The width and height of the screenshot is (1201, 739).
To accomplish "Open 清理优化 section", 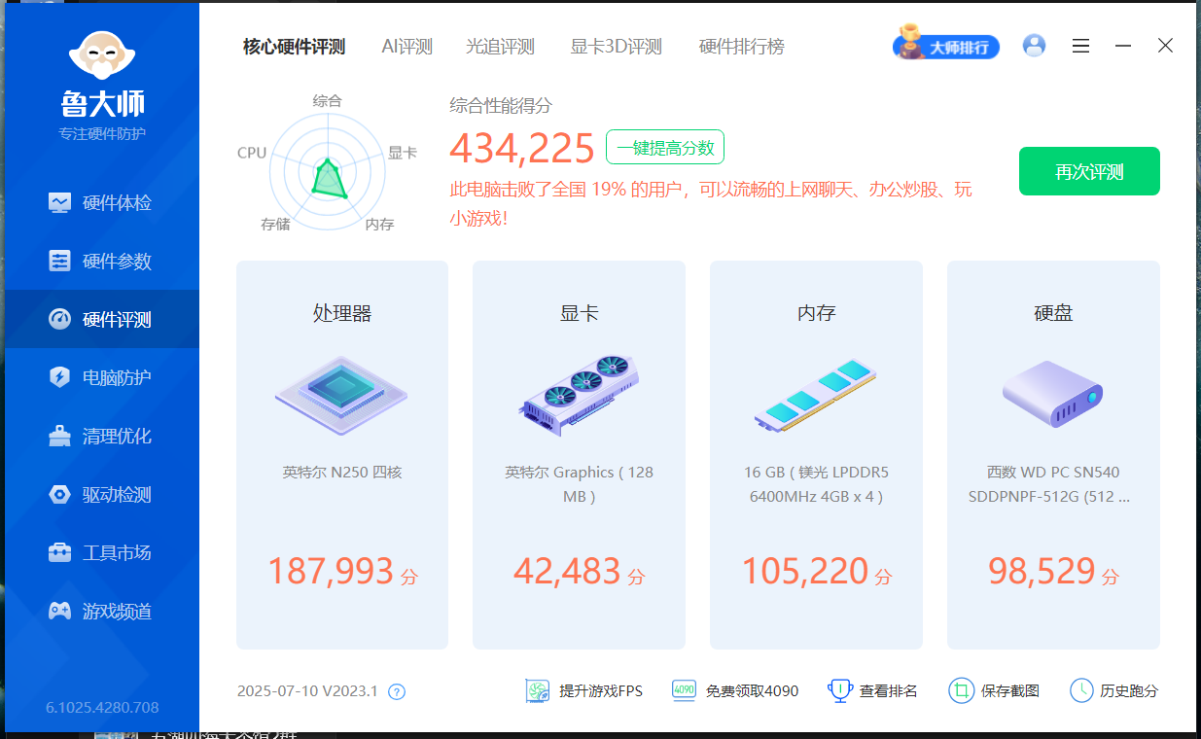I will click(x=101, y=436).
